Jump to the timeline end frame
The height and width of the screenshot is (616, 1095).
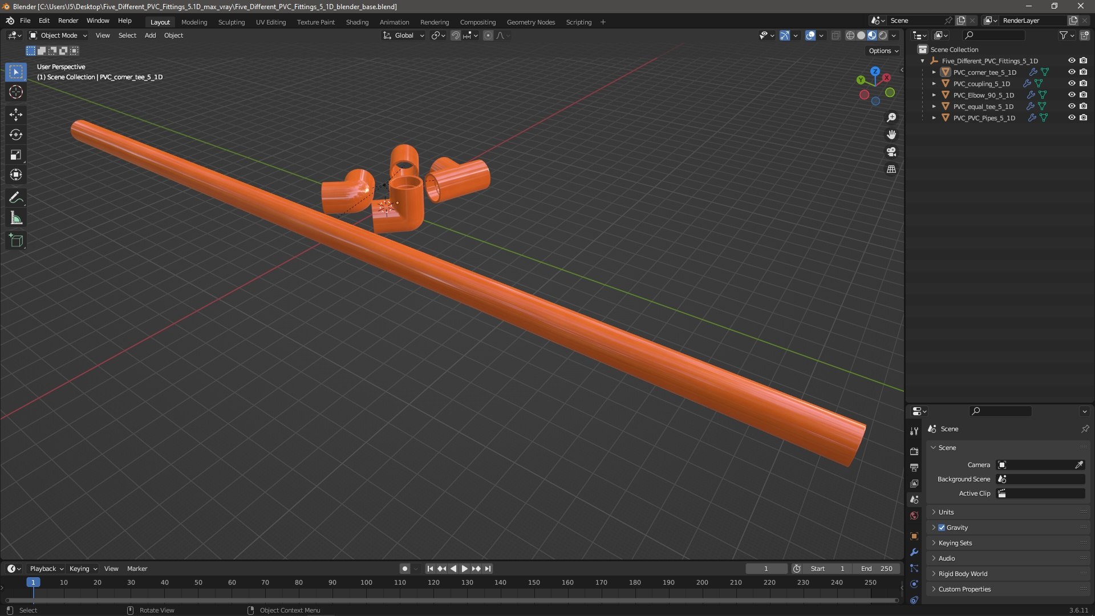[488, 569]
